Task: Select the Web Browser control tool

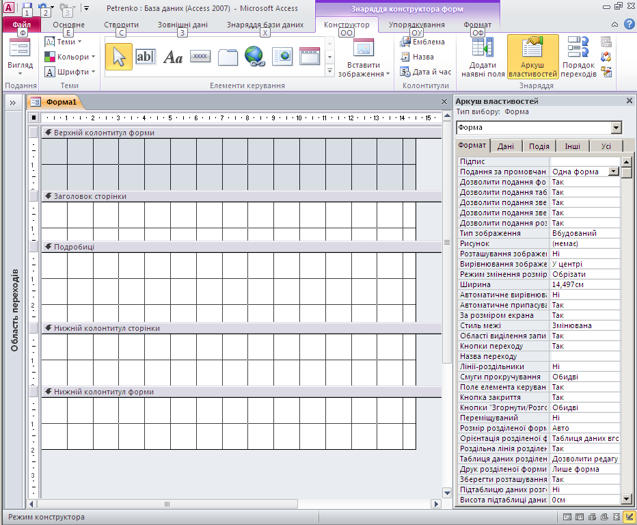Action: [282, 57]
